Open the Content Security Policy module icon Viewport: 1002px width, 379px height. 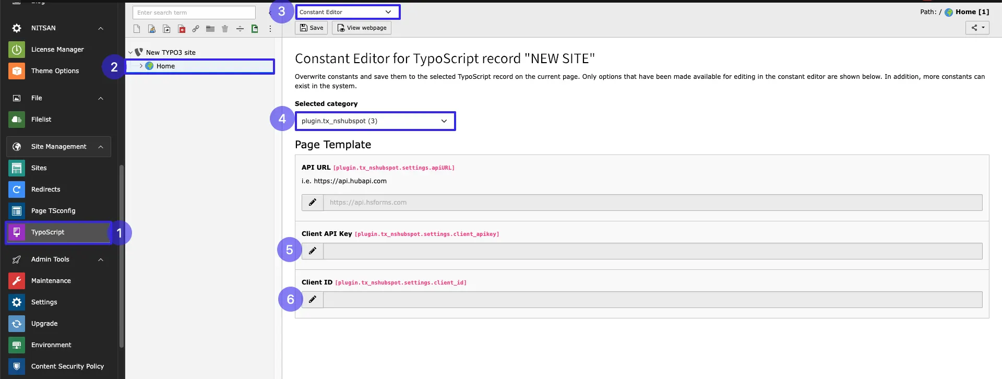coord(17,366)
